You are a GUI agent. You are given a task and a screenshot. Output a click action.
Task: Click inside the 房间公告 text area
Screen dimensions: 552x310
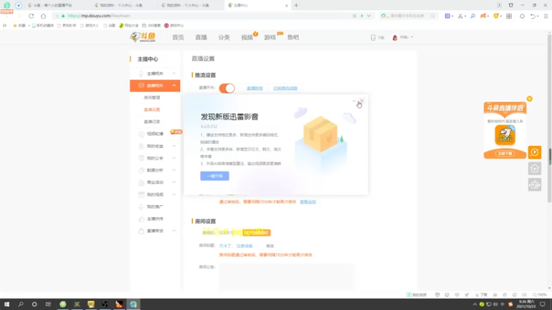click(286, 277)
